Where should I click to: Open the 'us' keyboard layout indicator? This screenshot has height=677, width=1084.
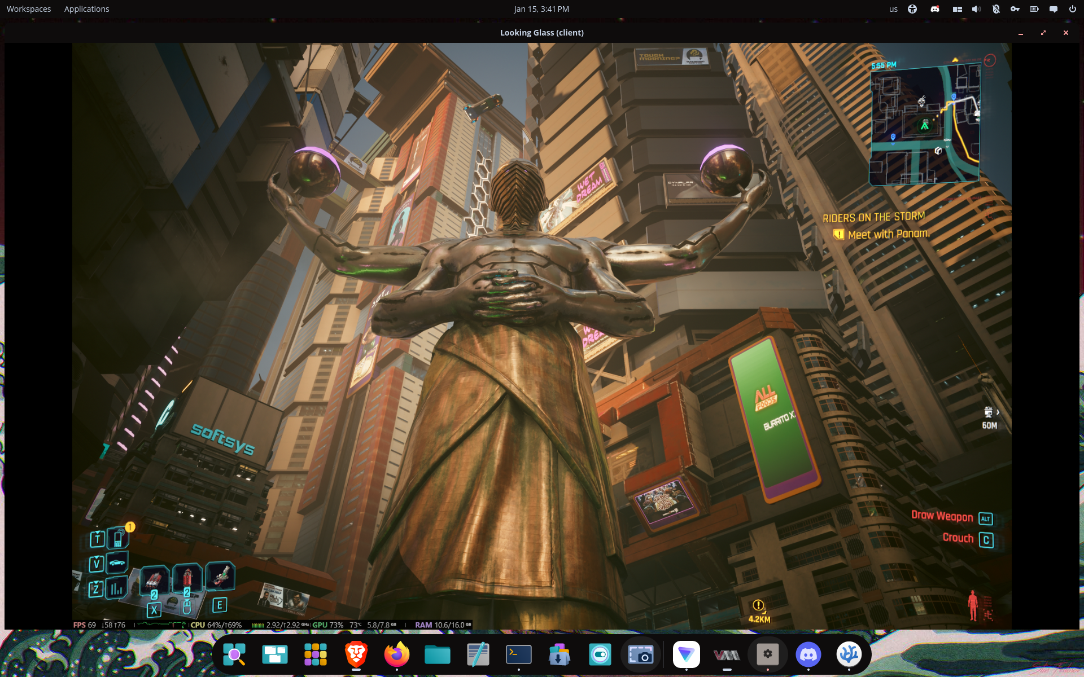tap(893, 9)
